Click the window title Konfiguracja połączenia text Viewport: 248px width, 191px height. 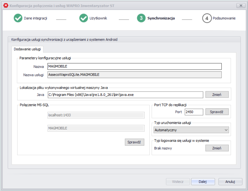[x=62, y=6]
